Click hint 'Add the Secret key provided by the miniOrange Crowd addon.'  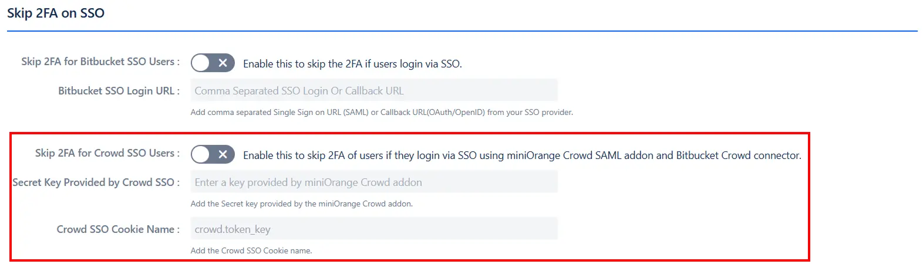point(302,204)
